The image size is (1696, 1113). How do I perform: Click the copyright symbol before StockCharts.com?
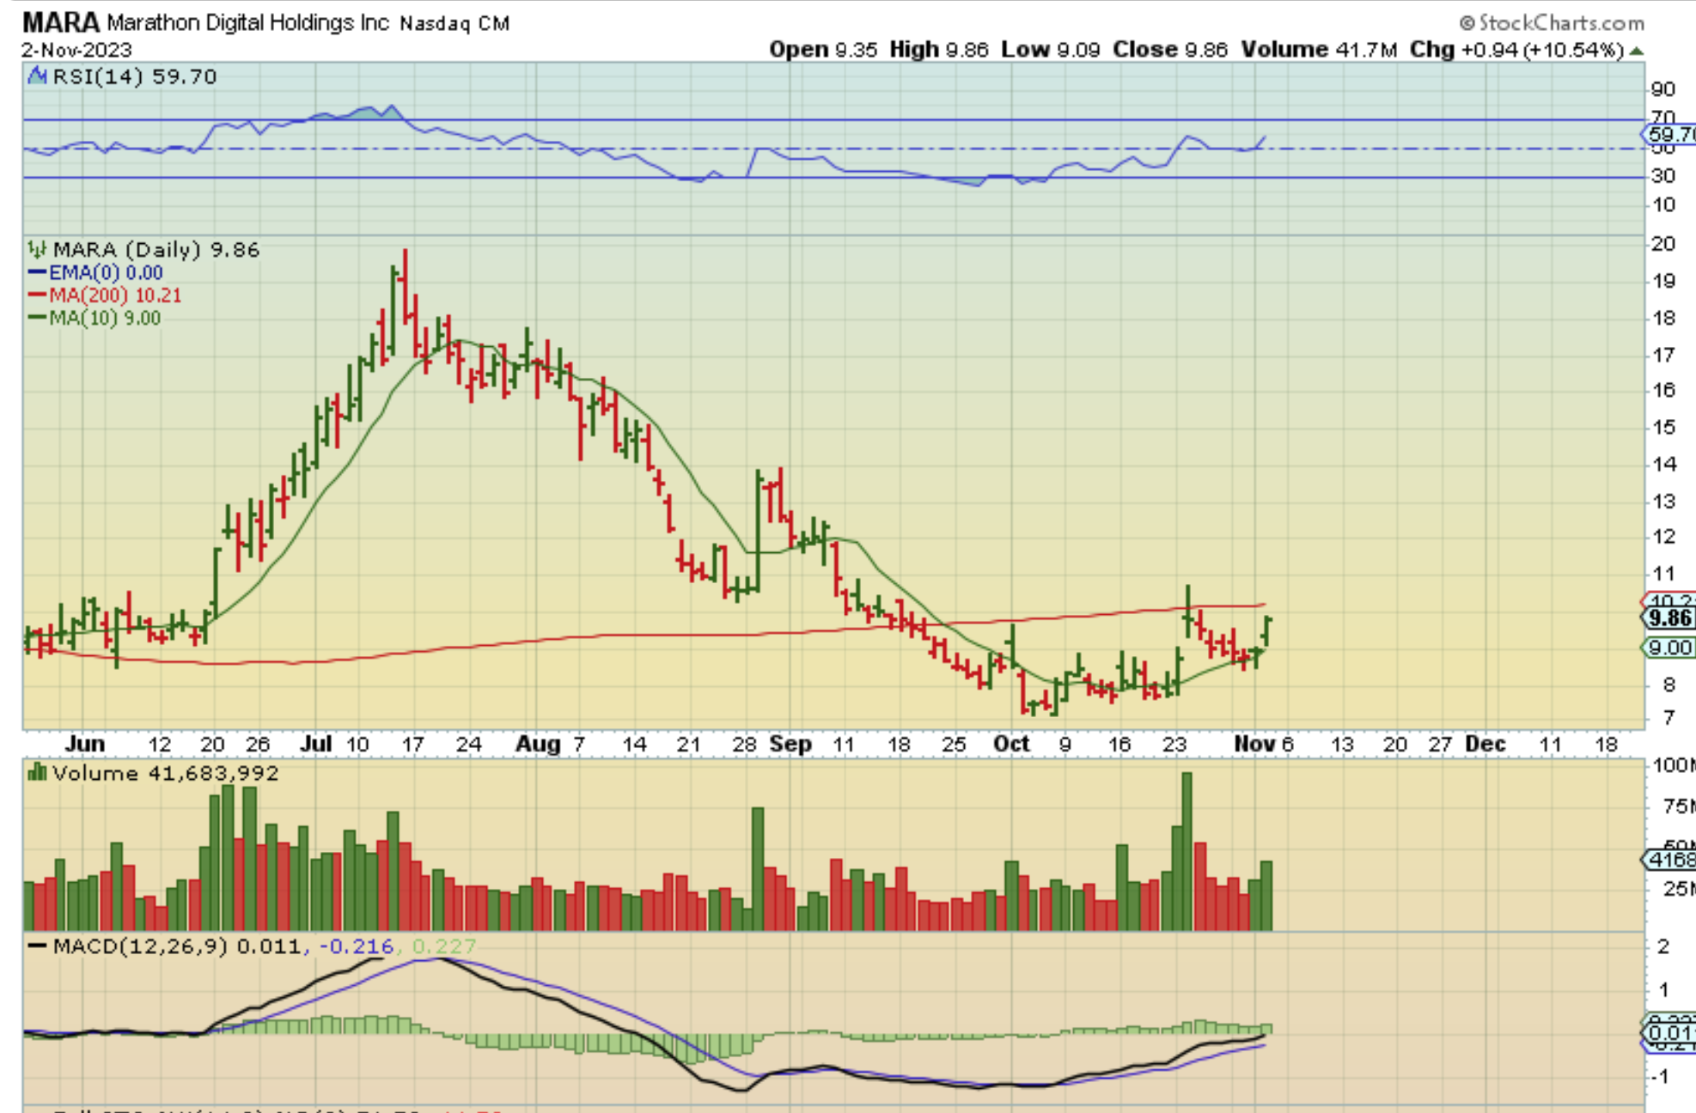point(1467,23)
